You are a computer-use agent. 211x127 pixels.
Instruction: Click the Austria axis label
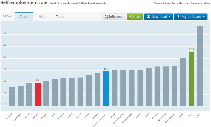pos(78,116)
